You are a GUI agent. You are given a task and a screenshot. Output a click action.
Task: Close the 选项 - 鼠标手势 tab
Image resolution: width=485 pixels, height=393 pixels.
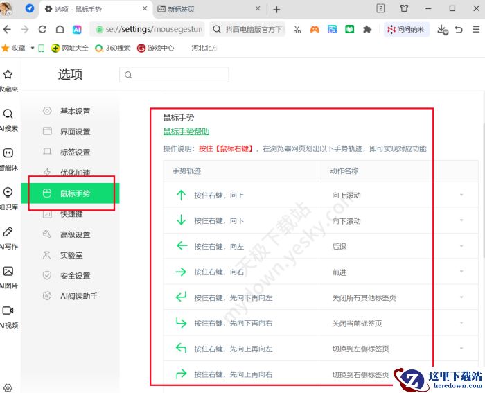(145, 9)
